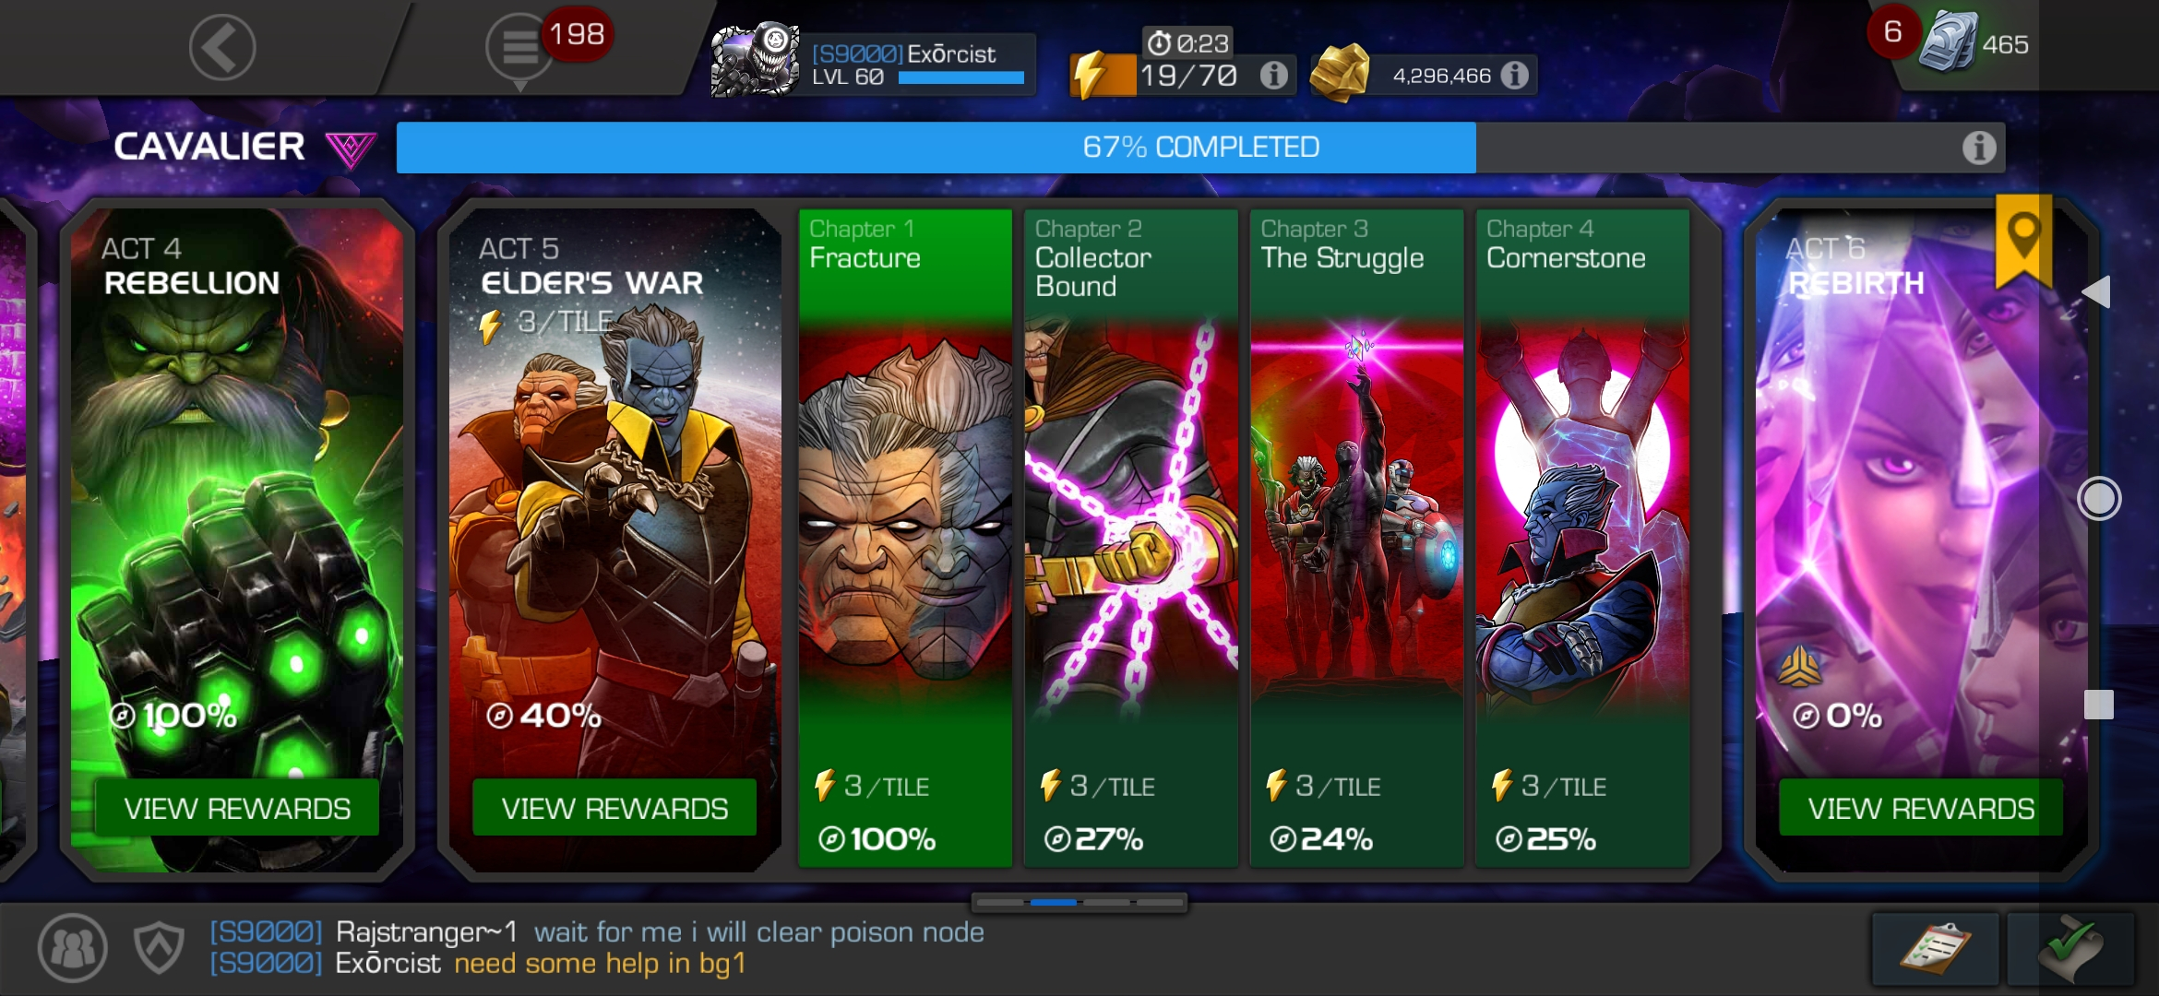
Task: Show gold info next to 4,296,466
Action: (1515, 75)
